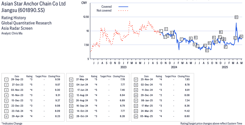The height and width of the screenshot is (125, 245).
Task: Click the CNY axis unit label
Action: (x=84, y=3)
